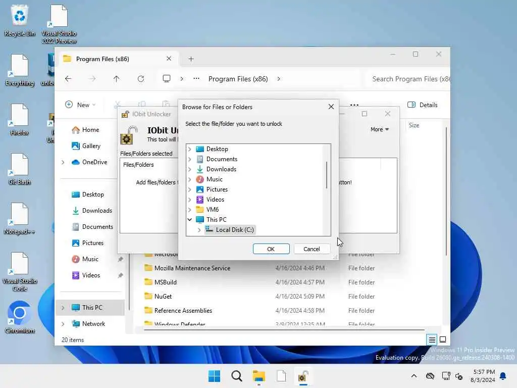Select Downloads icon in browse tree
The height and width of the screenshot is (388, 517).
[200, 169]
